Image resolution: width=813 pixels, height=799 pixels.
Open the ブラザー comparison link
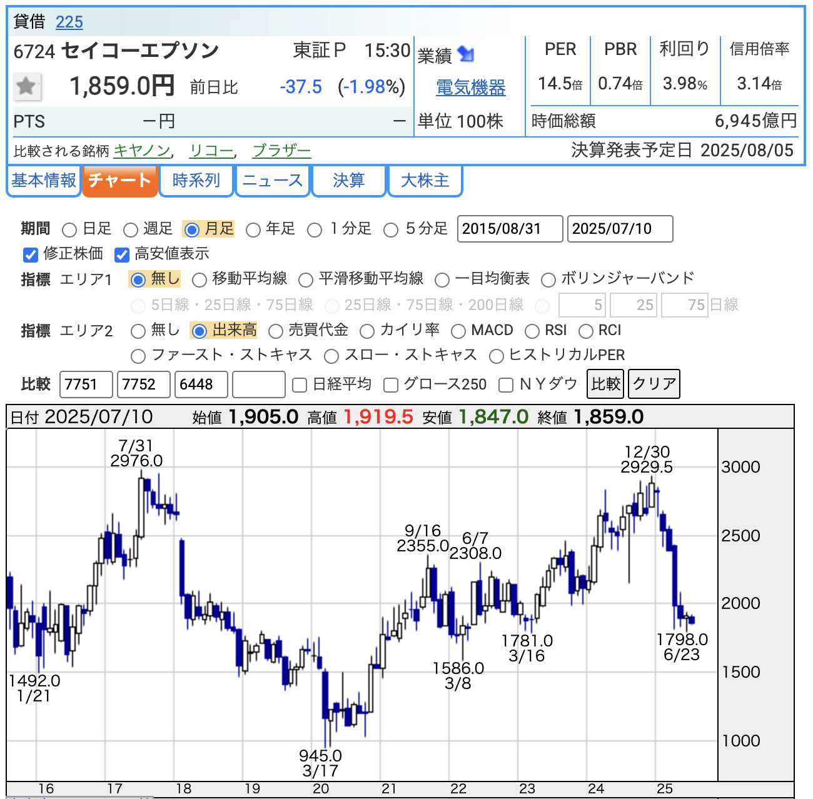coord(281,151)
